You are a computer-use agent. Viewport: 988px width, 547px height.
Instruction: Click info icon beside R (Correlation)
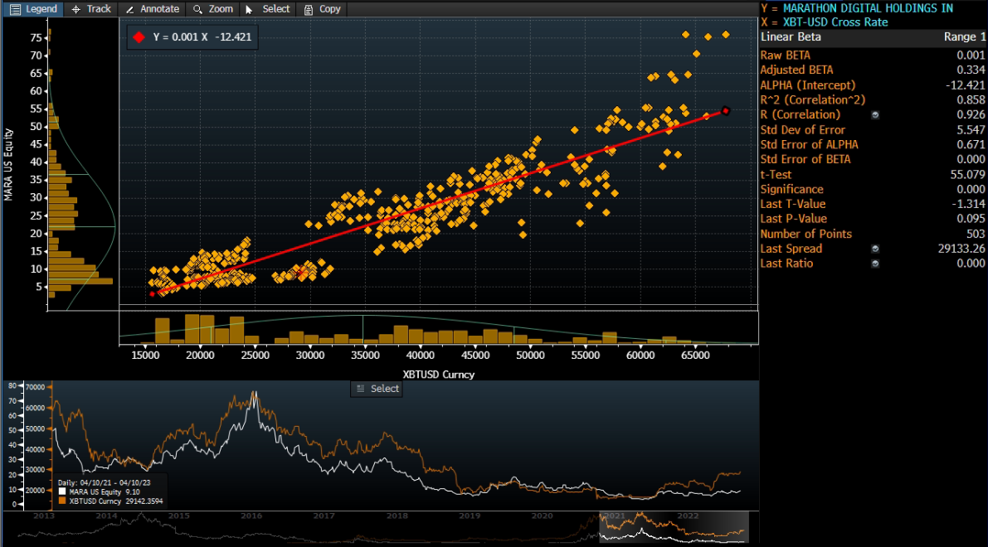874,114
